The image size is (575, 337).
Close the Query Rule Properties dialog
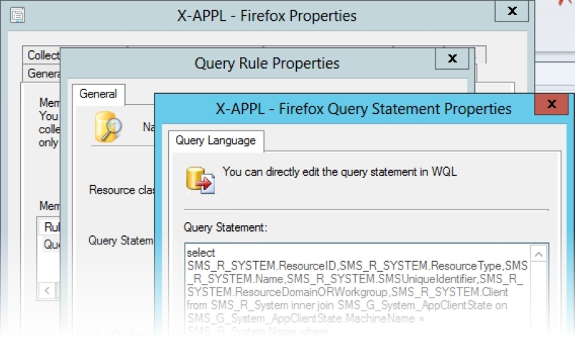coord(451,59)
